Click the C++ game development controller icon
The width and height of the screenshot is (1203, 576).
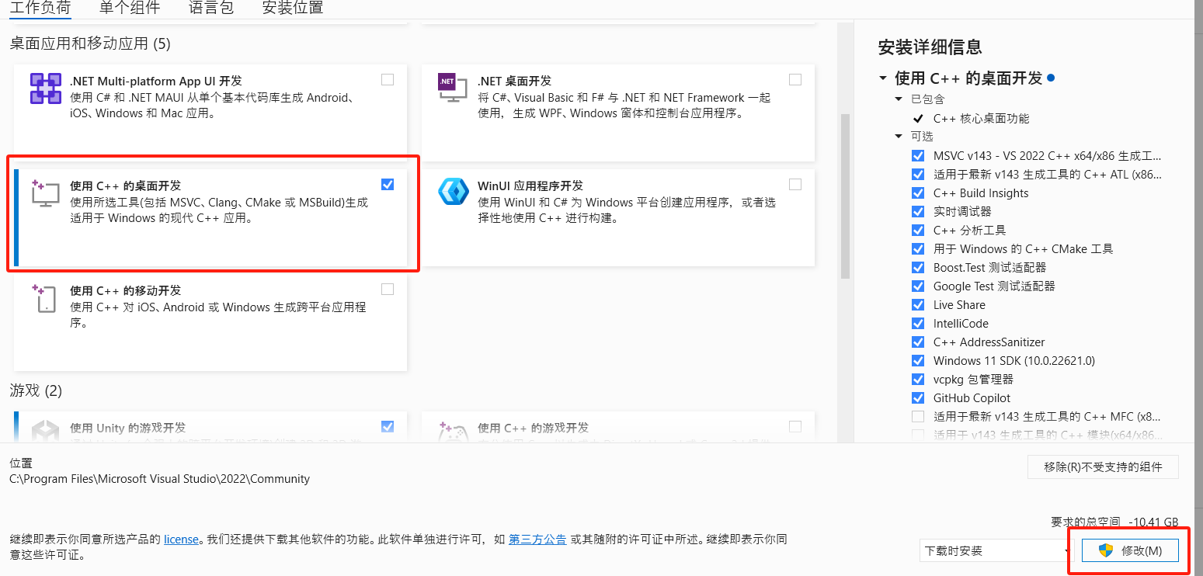(453, 432)
